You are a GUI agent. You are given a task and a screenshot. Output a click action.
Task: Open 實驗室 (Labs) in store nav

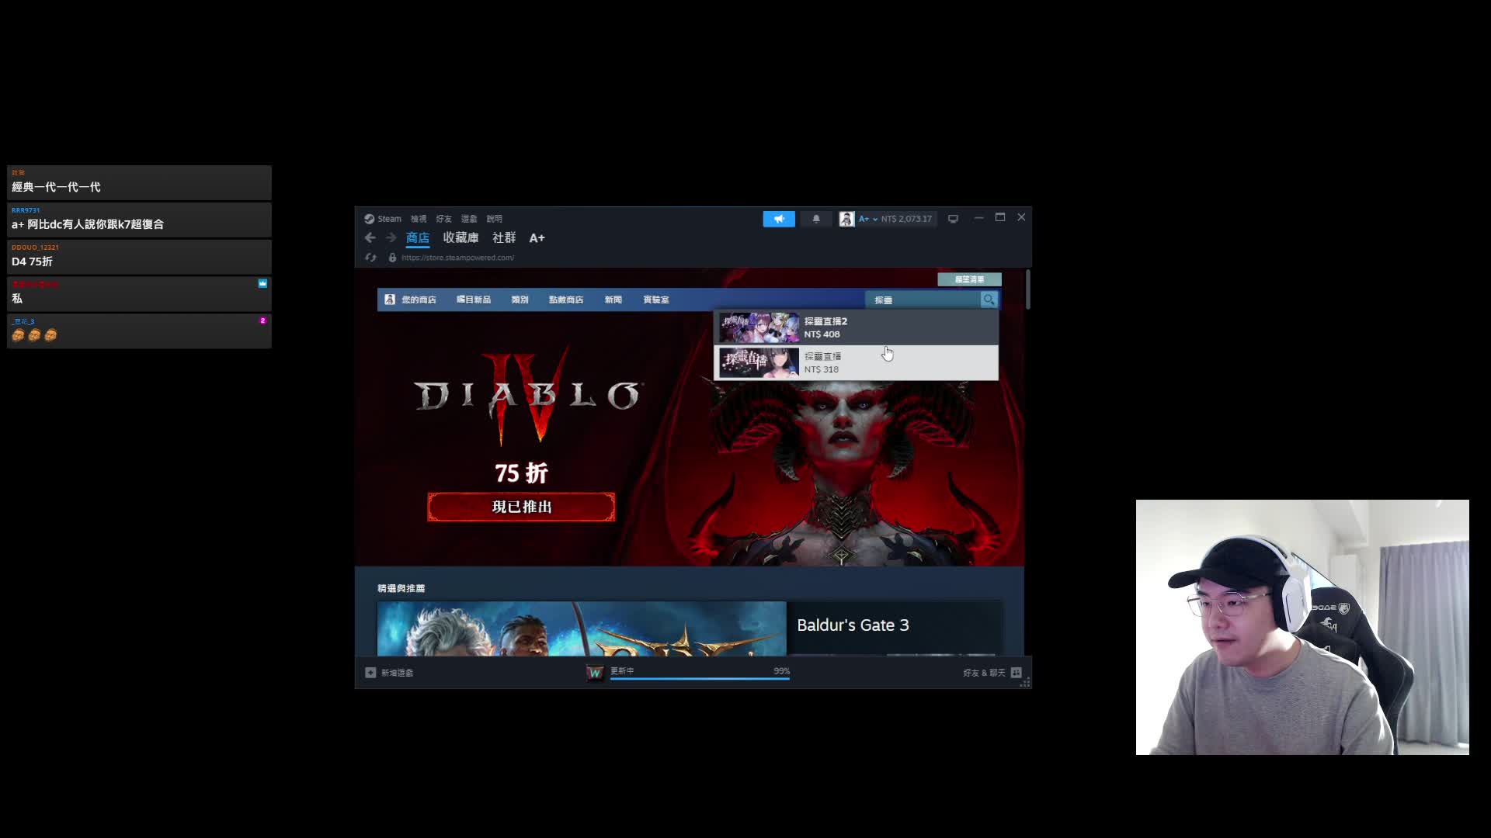(x=655, y=300)
